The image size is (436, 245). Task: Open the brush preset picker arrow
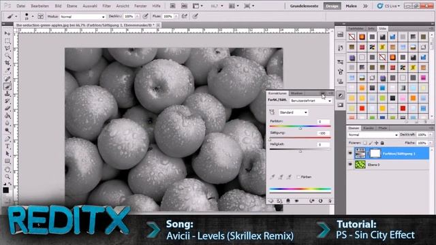pyautogui.click(x=33, y=16)
